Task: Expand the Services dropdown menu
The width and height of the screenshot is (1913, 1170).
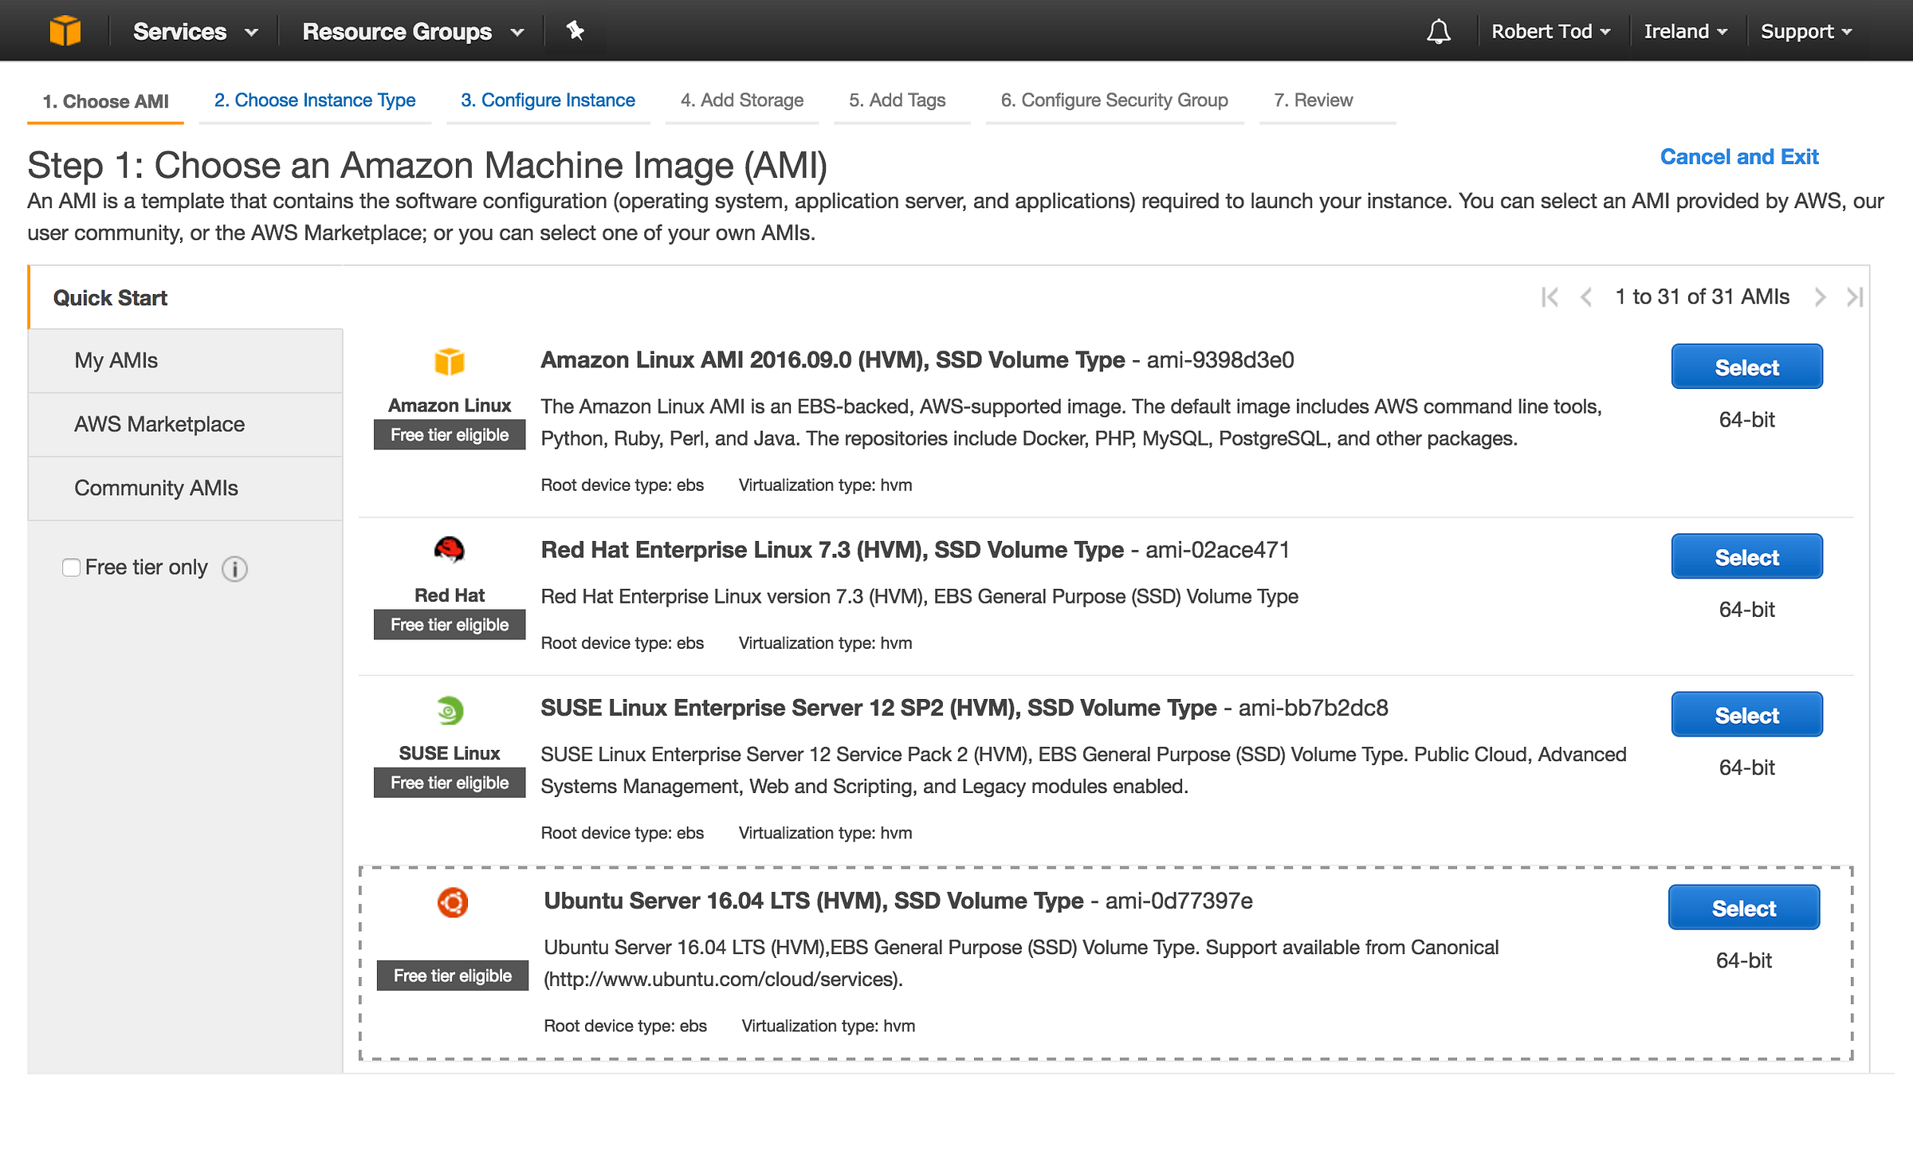Action: 195,32
